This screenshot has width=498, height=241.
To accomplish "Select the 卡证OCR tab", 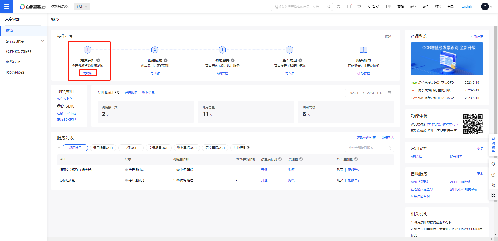I will 131,148.
